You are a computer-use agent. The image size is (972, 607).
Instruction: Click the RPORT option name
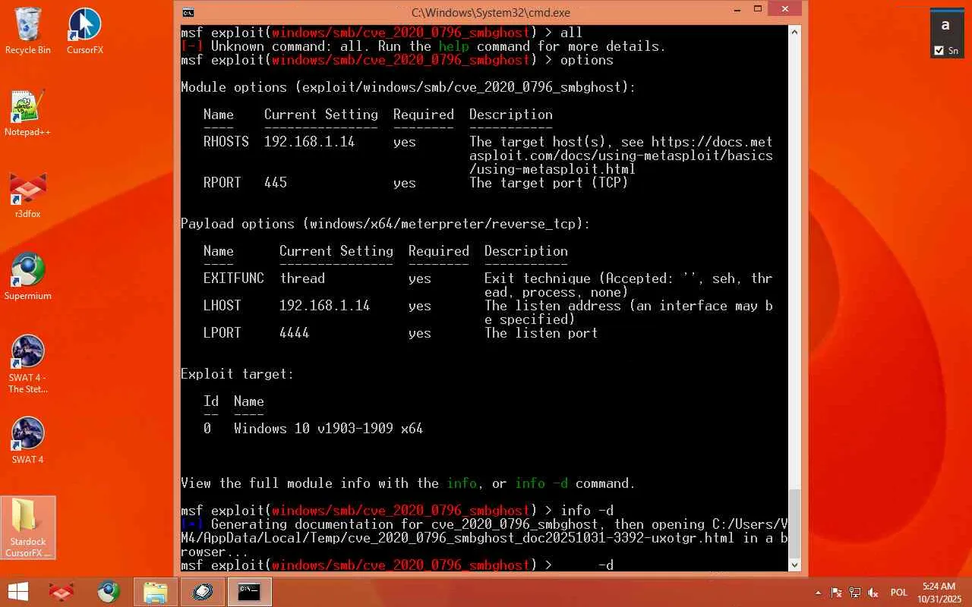[222, 183]
